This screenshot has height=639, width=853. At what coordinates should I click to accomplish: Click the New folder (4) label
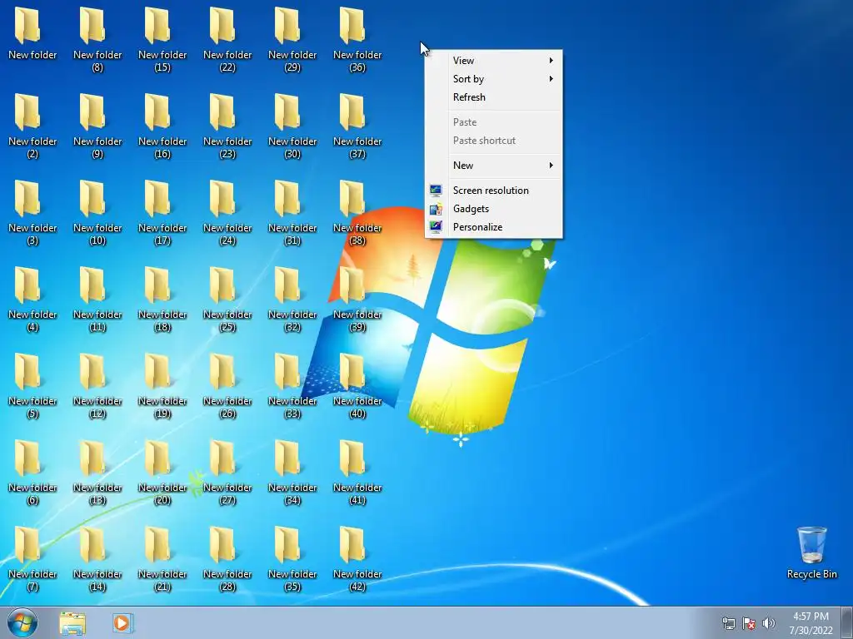coord(32,320)
